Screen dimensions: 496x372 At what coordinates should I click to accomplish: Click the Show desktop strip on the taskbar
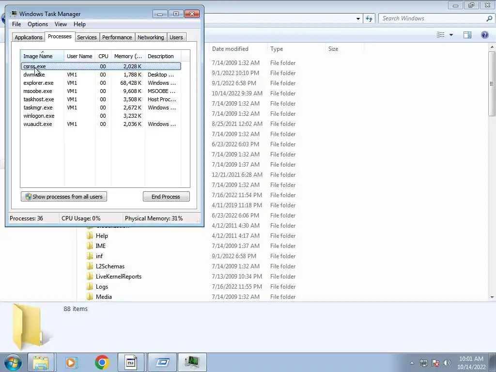click(x=493, y=362)
